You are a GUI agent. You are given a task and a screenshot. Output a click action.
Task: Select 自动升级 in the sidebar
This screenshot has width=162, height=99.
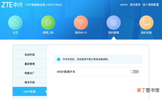[x=30, y=55]
